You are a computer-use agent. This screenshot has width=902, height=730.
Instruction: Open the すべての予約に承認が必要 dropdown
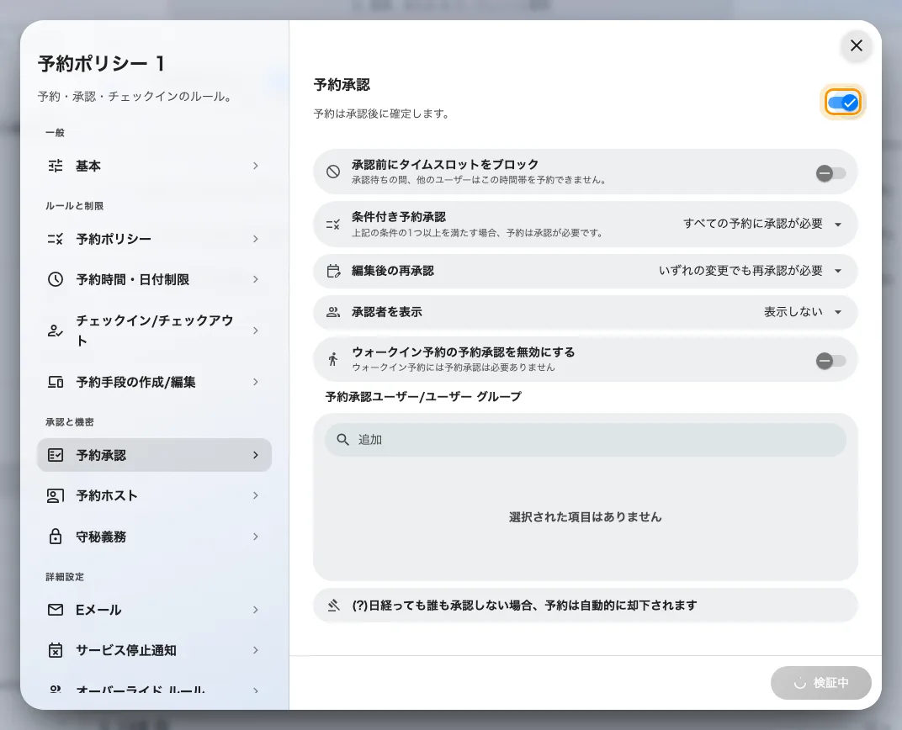763,224
